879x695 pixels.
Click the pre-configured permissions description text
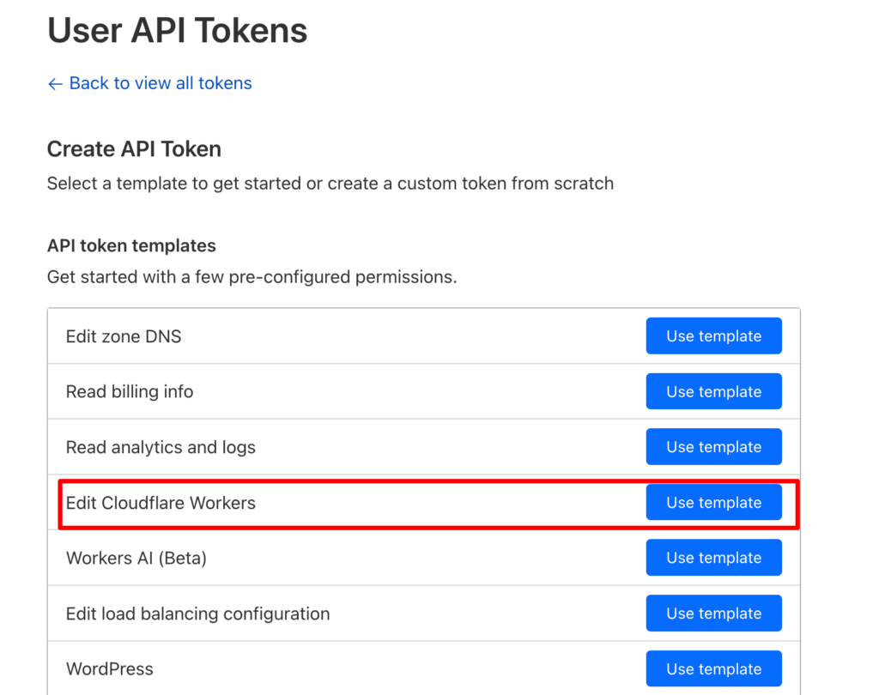point(252,277)
